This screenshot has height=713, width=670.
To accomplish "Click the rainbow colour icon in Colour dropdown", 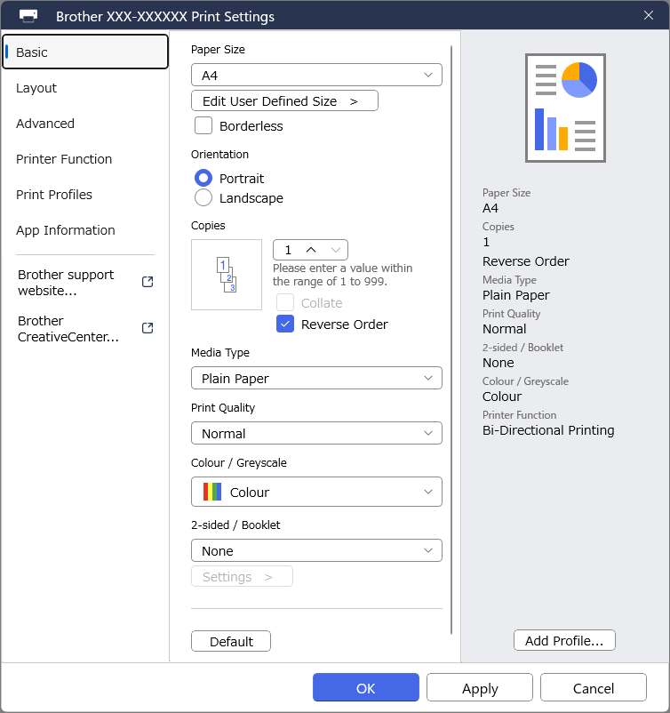I will coord(212,492).
